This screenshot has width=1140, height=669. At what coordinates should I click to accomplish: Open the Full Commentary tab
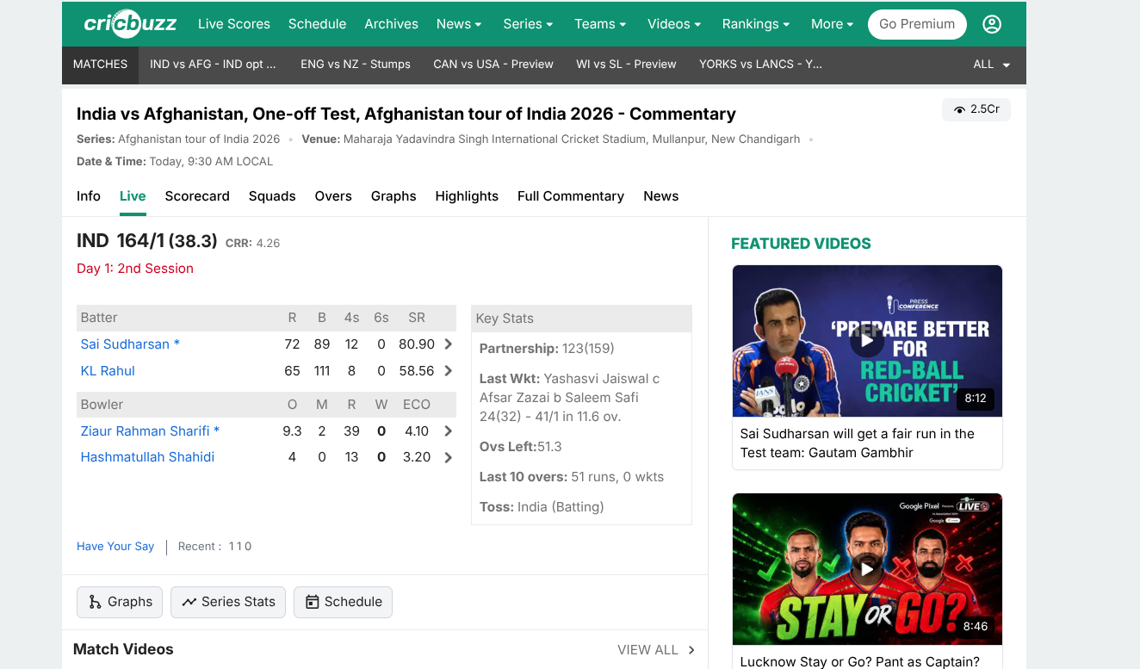(x=571, y=196)
